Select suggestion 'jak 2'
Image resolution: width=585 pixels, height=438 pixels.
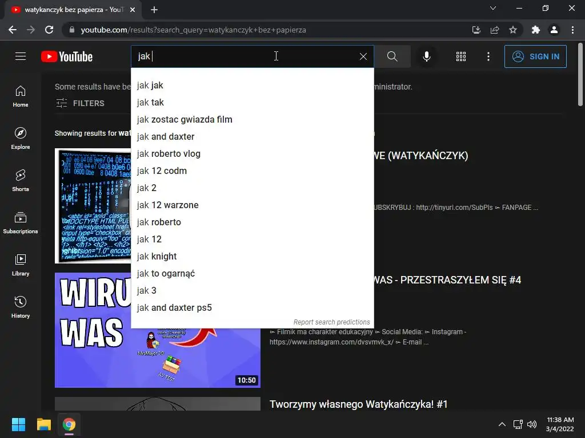pos(253,188)
